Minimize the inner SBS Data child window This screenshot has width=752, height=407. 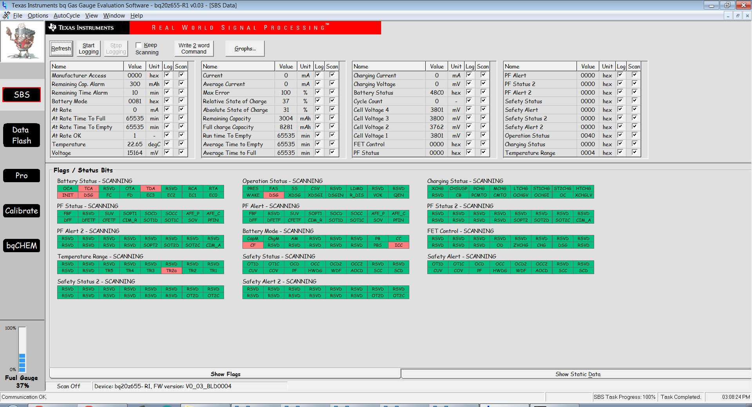click(x=728, y=16)
